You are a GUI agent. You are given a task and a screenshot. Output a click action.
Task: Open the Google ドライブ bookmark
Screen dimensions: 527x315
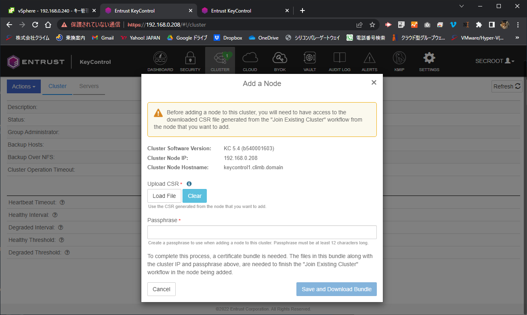(x=187, y=38)
